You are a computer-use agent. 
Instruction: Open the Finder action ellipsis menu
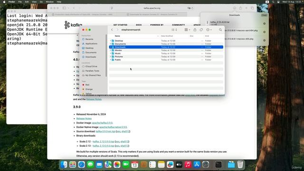209,30
